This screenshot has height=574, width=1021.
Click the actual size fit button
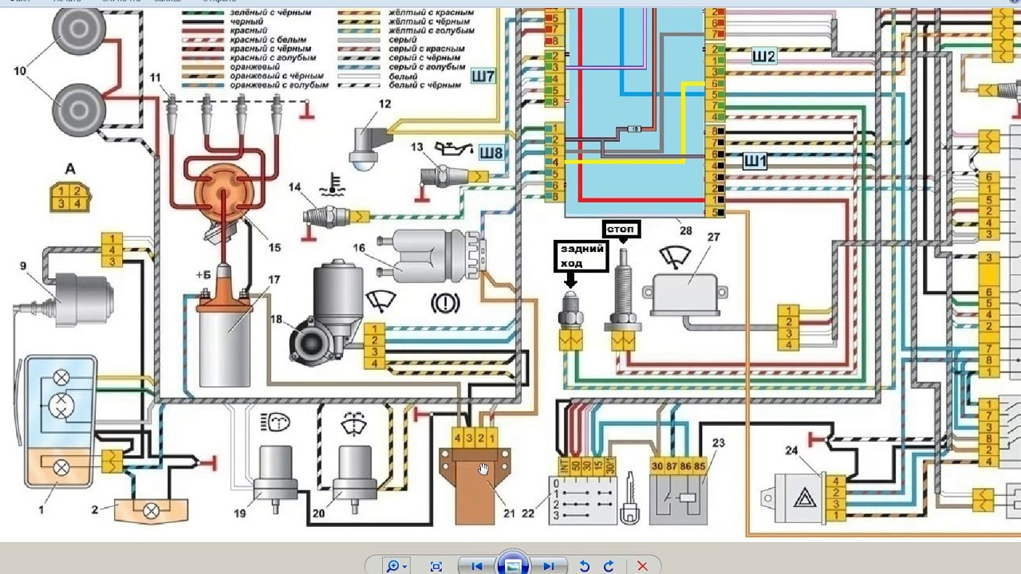[436, 566]
